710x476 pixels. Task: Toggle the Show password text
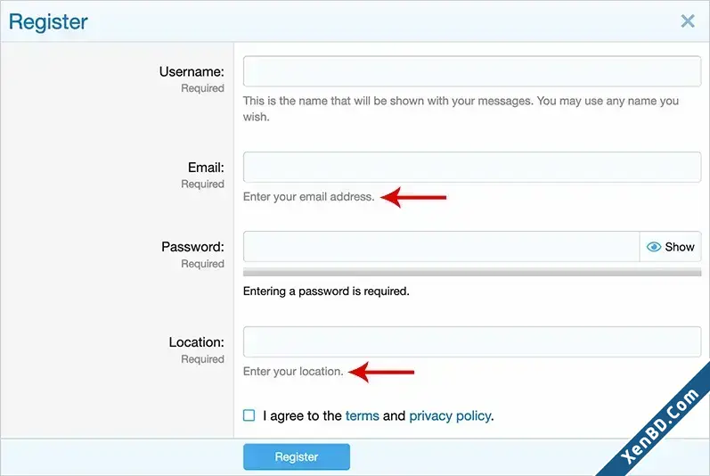point(679,247)
